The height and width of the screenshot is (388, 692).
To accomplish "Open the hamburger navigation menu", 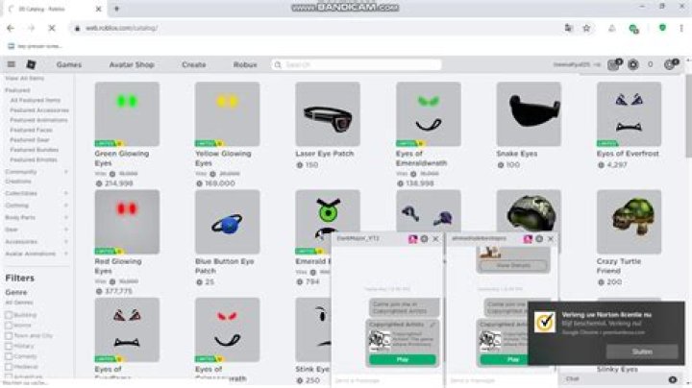I will point(12,64).
